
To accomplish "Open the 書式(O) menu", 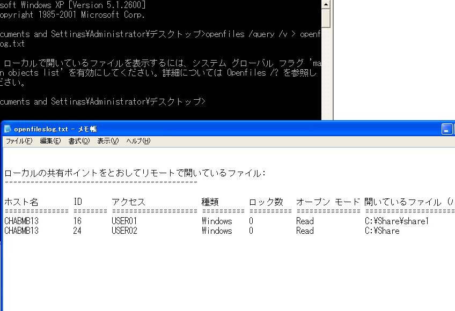I will [x=79, y=141].
